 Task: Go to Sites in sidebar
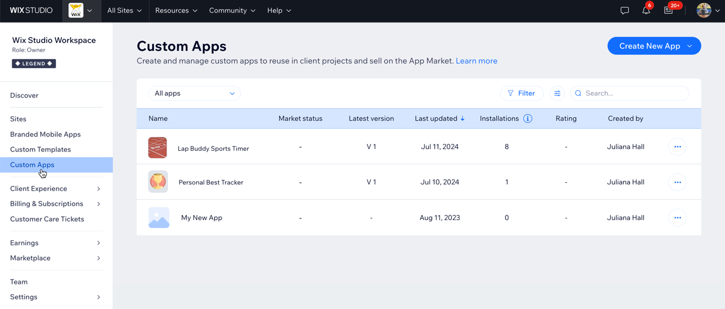[18, 119]
